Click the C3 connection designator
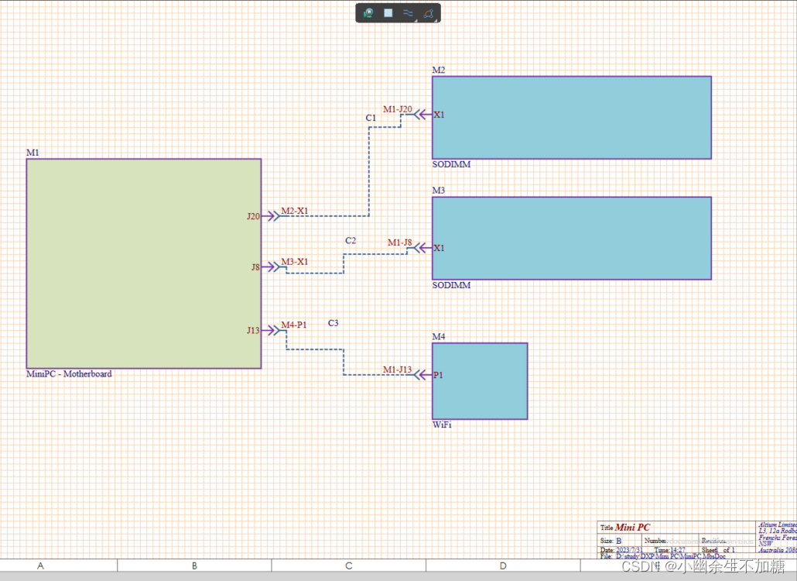 click(333, 323)
